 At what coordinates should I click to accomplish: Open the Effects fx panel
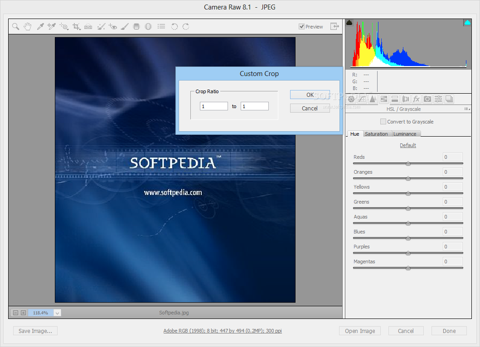pos(417,99)
